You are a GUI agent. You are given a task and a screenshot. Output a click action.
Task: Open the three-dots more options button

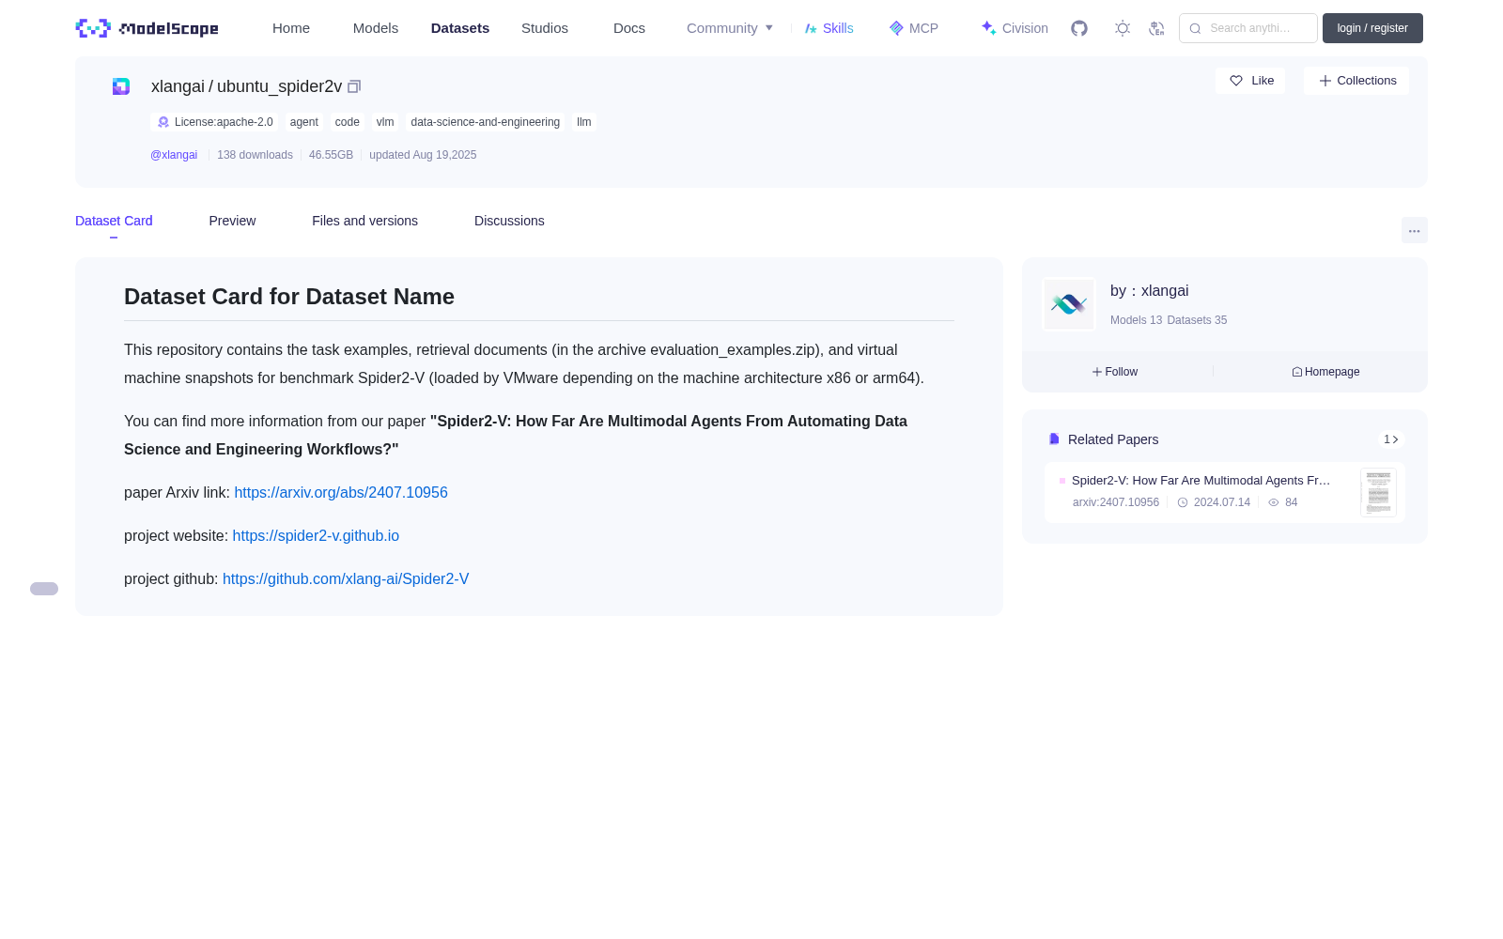coord(1414,230)
